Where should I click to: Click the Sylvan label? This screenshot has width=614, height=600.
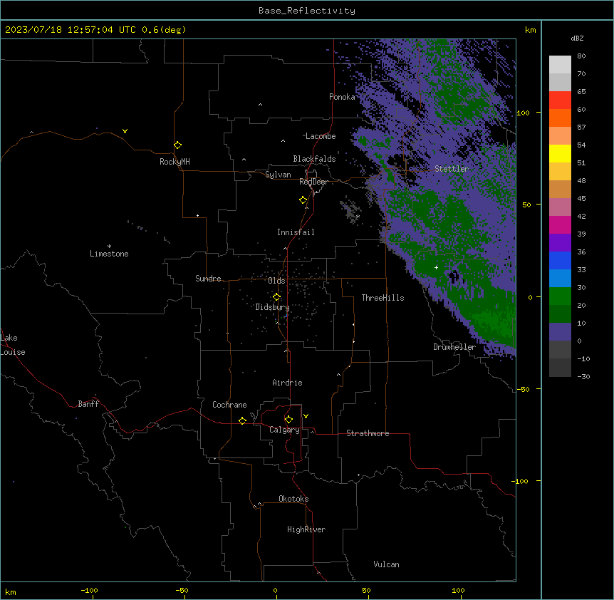(x=278, y=175)
